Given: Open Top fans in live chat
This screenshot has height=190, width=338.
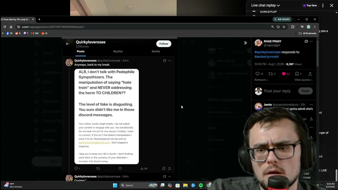Looking at the screenshot, I should (x=310, y=5).
